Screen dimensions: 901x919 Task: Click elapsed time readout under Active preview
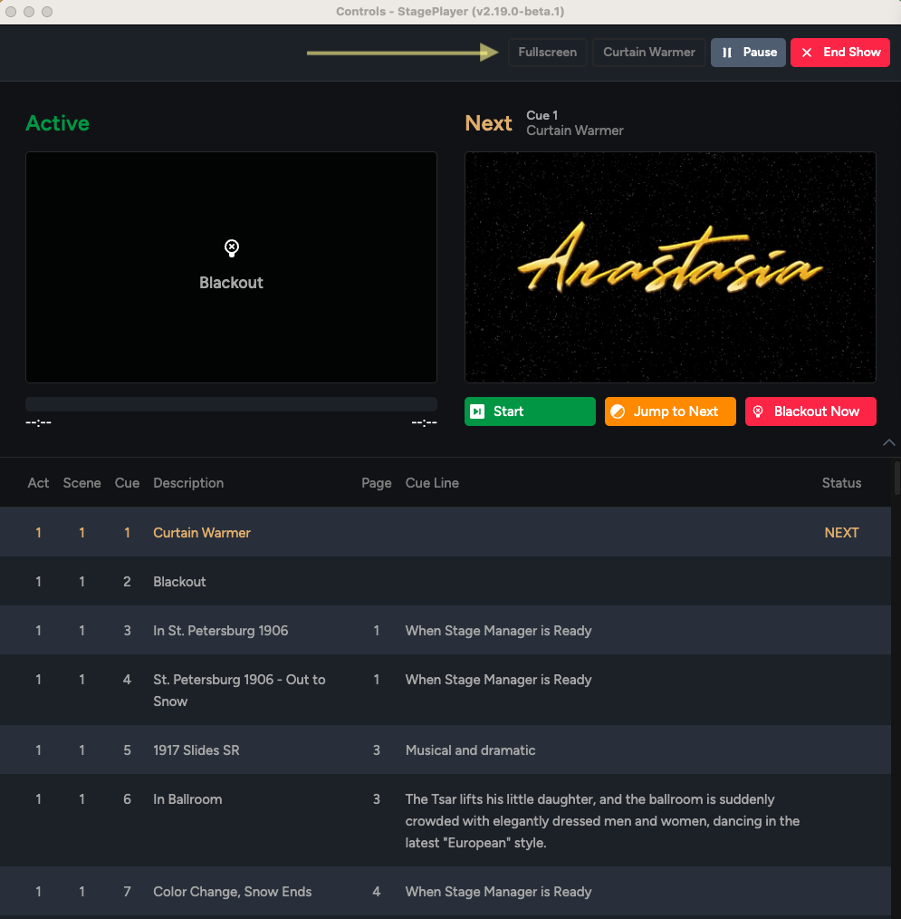(39, 422)
